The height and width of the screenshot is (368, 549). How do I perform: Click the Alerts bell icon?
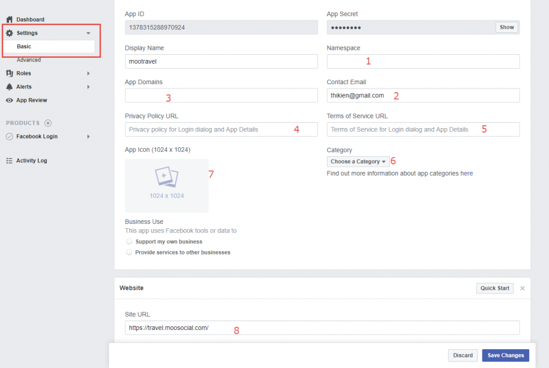tap(10, 86)
